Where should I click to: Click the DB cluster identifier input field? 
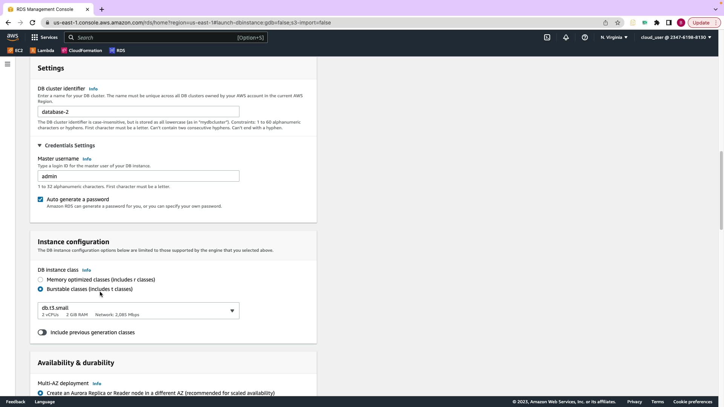[x=138, y=112]
